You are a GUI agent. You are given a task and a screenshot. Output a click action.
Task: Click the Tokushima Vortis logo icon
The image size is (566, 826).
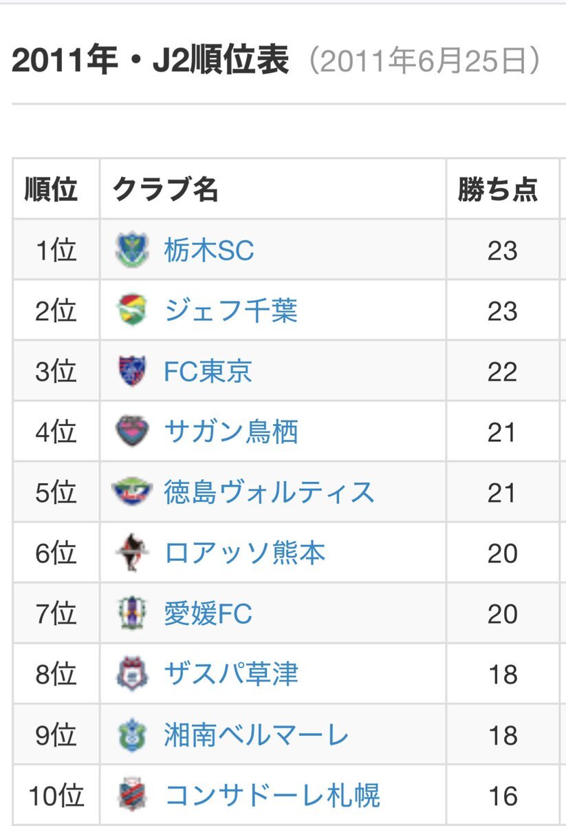[131, 493]
